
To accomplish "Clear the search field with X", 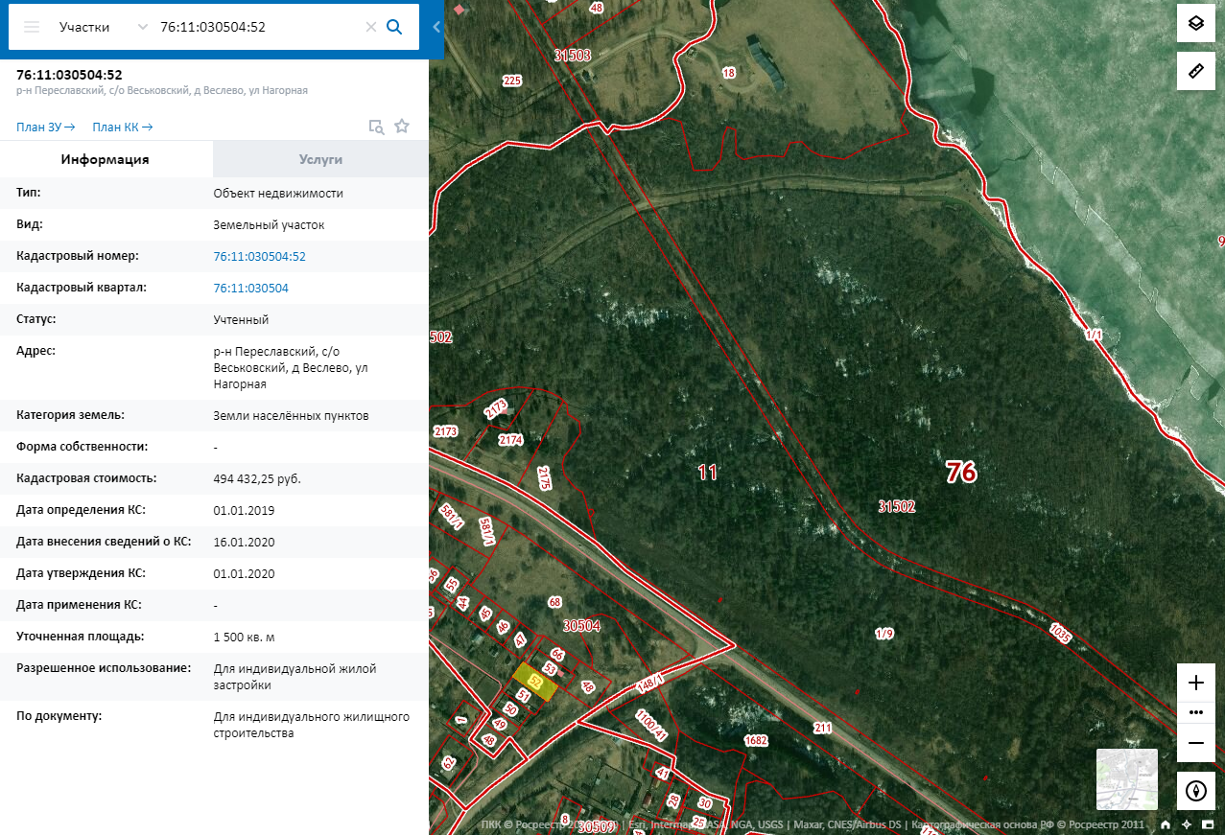I will point(370,27).
